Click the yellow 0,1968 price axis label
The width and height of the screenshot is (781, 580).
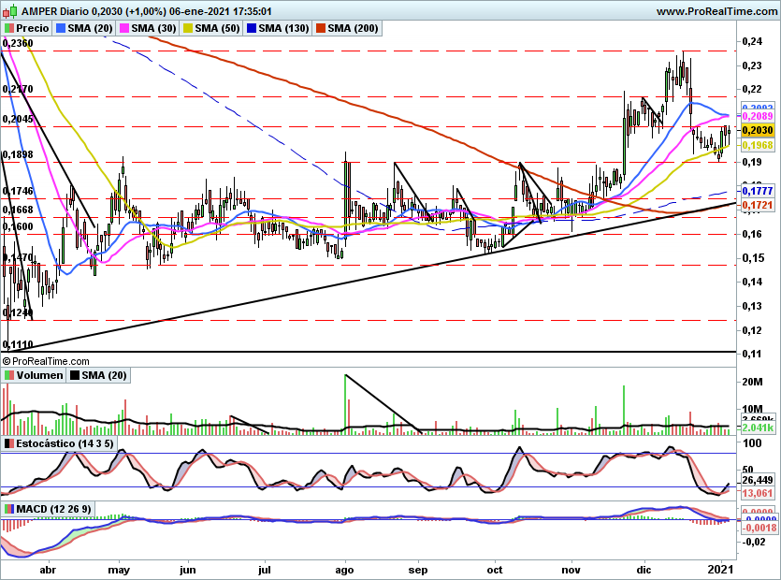point(756,146)
